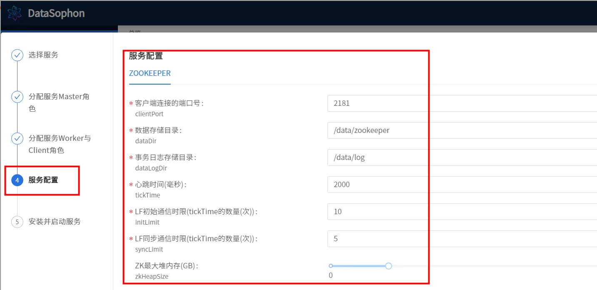The height and width of the screenshot is (290, 597).
Task: Click the zkHeapSize slider handle
Action: (x=388, y=266)
